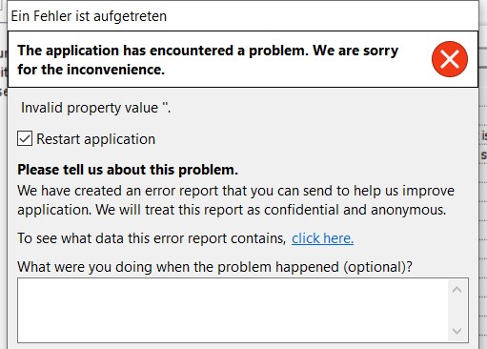Click the 'confidential and anonymous' text line
Image resolution: width=487 pixels, height=349 pixels.
point(232,210)
